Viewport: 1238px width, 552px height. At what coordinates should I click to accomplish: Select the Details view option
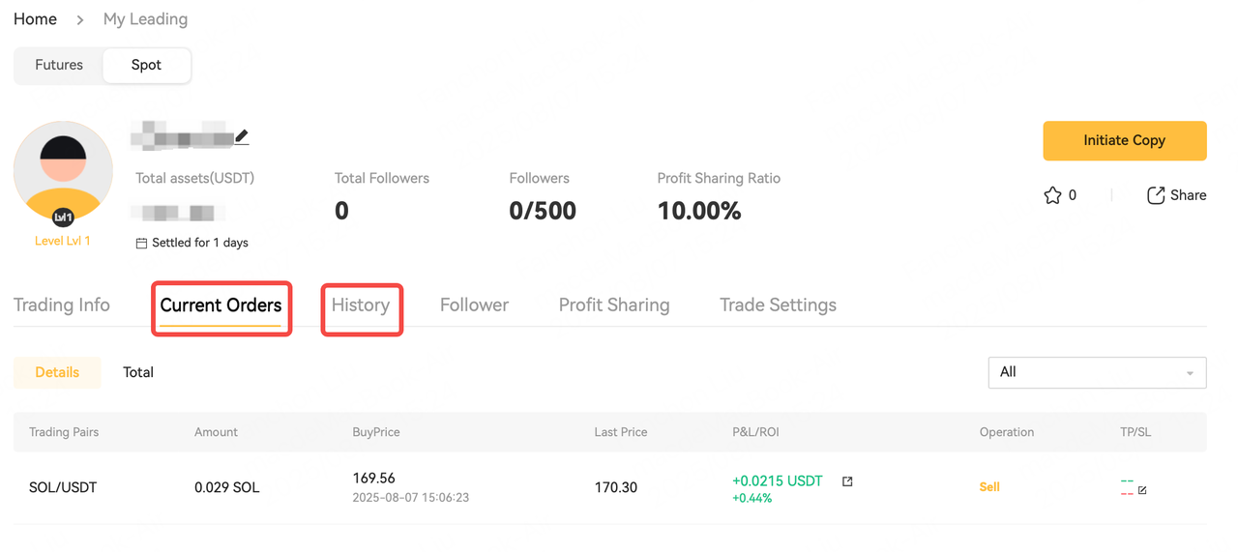point(57,372)
